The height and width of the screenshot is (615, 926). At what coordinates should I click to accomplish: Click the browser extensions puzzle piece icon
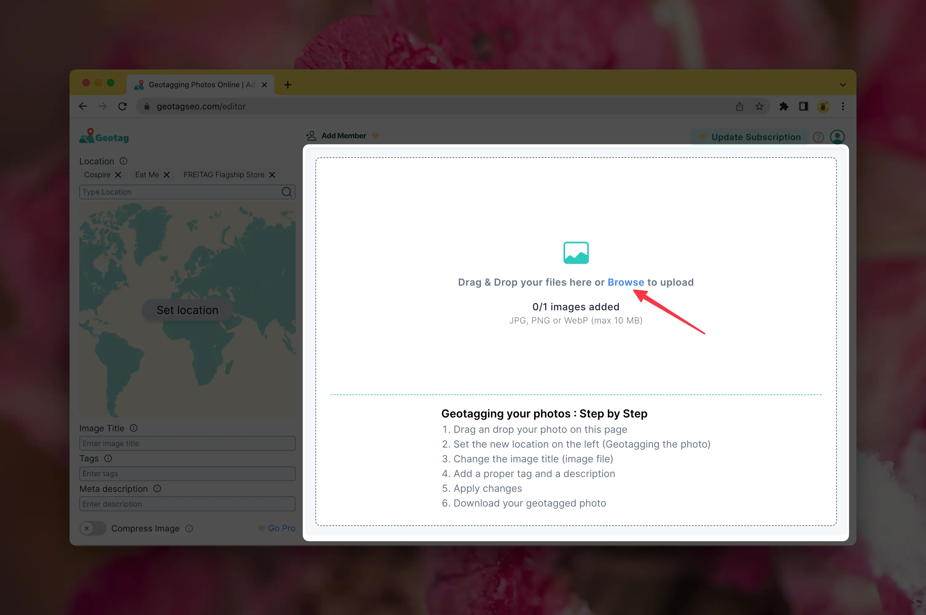click(x=783, y=106)
